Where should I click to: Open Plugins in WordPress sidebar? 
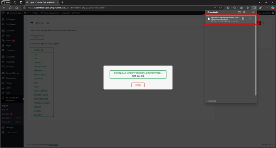pos(9,83)
